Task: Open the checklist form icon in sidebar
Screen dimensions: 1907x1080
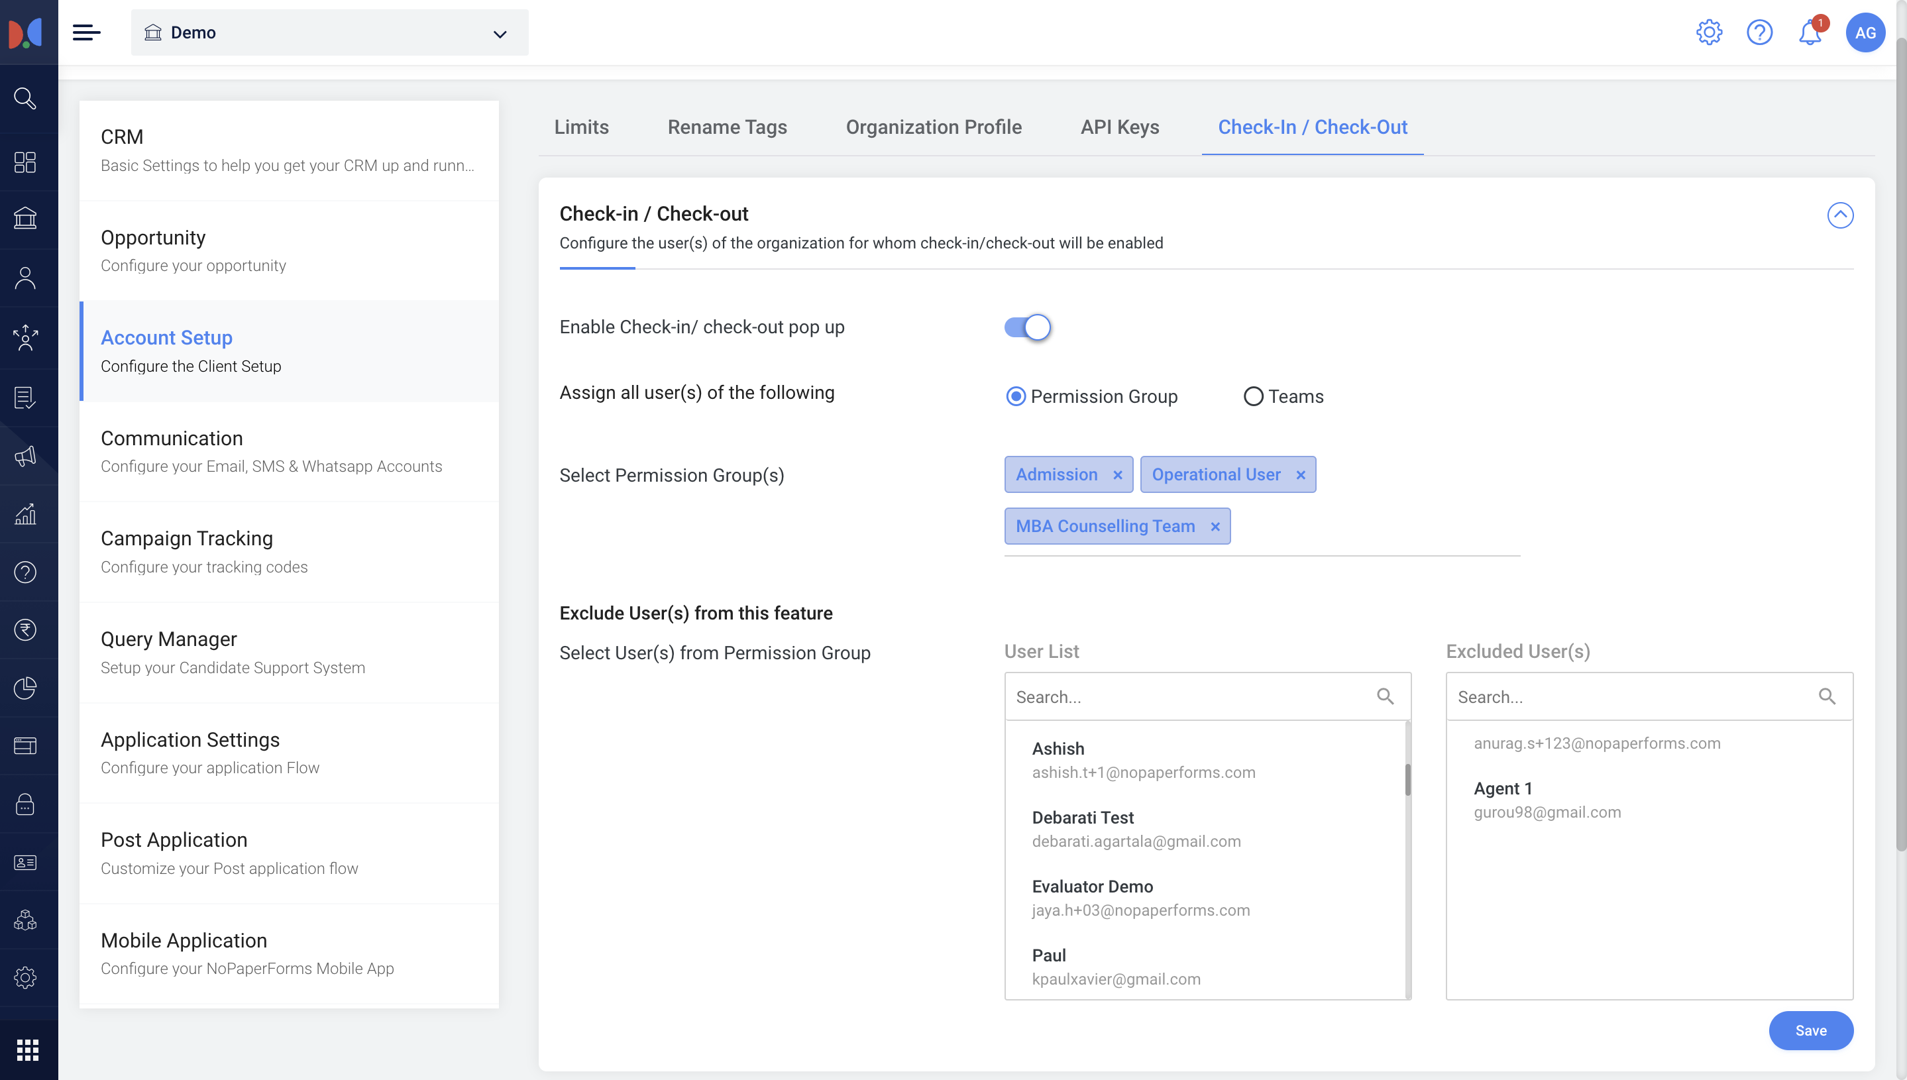Action: tap(25, 398)
